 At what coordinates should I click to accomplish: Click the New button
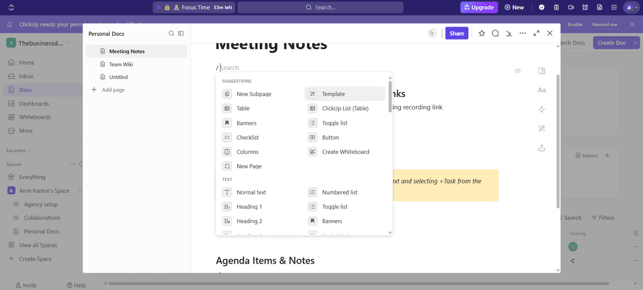click(514, 8)
